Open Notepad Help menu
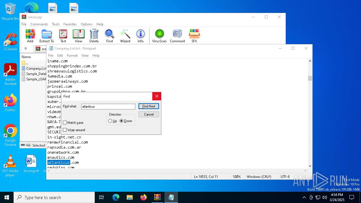This screenshot has height=203, width=361. tap(96, 56)
